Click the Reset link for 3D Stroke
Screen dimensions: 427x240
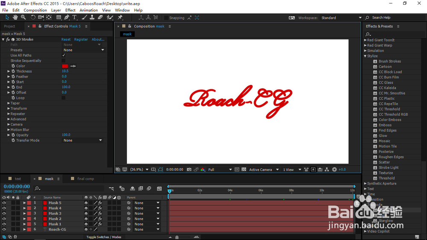pos(66,39)
